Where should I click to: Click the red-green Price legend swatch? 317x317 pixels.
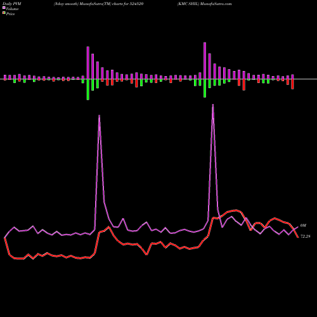(x=4, y=13)
